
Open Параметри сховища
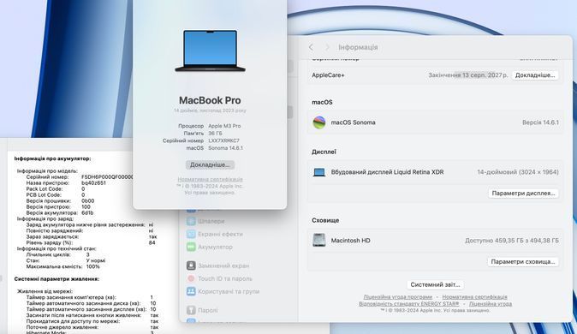[523, 262]
